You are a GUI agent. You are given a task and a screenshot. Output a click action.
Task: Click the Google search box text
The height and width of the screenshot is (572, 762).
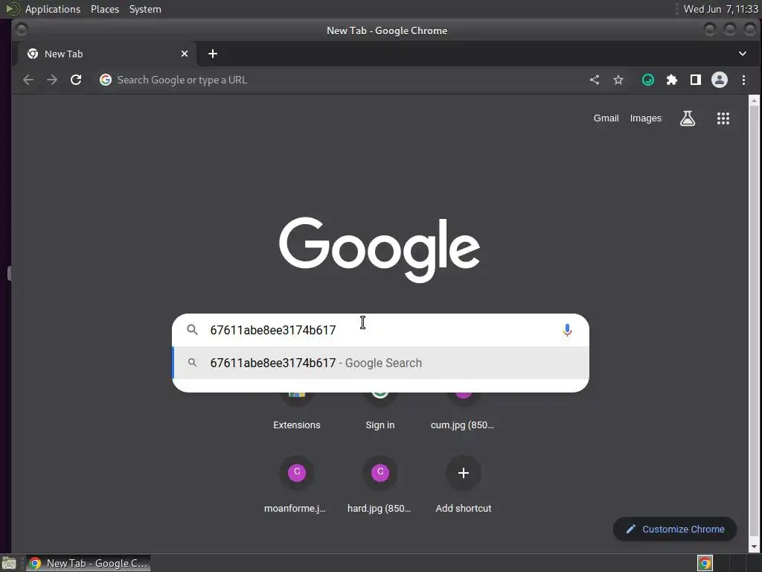[x=272, y=330]
